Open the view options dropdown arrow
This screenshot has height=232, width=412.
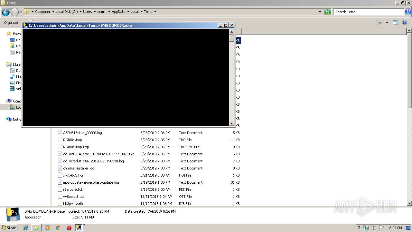pos(387,23)
